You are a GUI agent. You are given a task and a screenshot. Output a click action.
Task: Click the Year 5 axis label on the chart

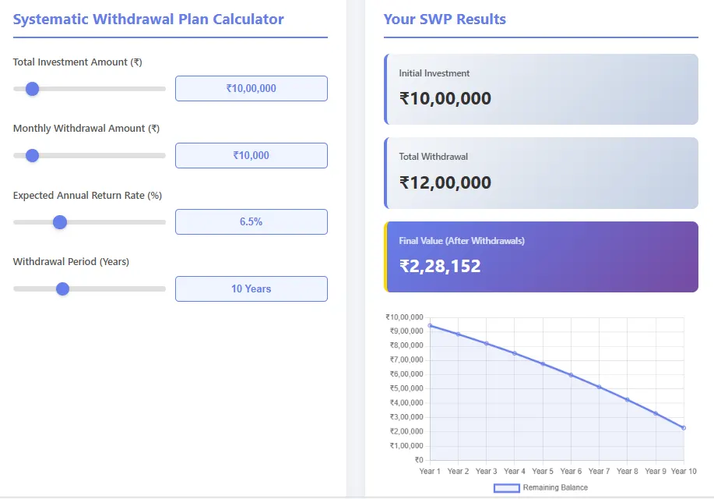coord(542,471)
